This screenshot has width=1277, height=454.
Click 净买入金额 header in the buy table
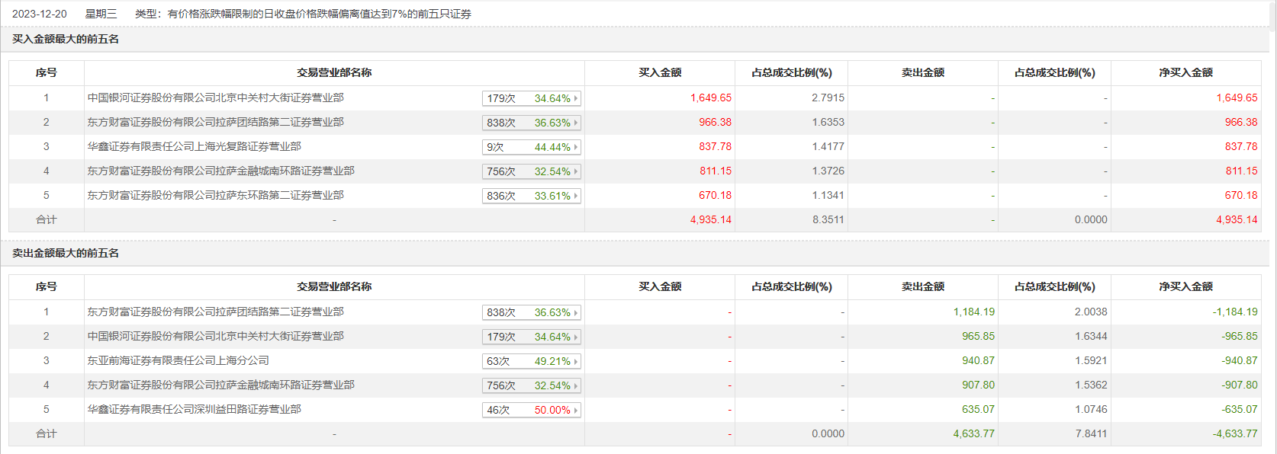[1185, 72]
